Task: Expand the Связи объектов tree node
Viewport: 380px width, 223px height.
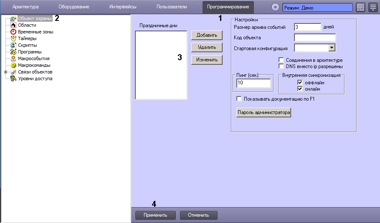Action: tap(5, 72)
